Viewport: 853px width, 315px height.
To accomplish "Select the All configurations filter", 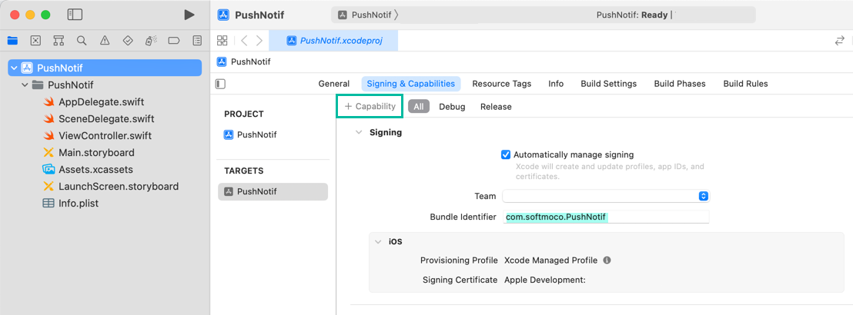I will (x=419, y=107).
